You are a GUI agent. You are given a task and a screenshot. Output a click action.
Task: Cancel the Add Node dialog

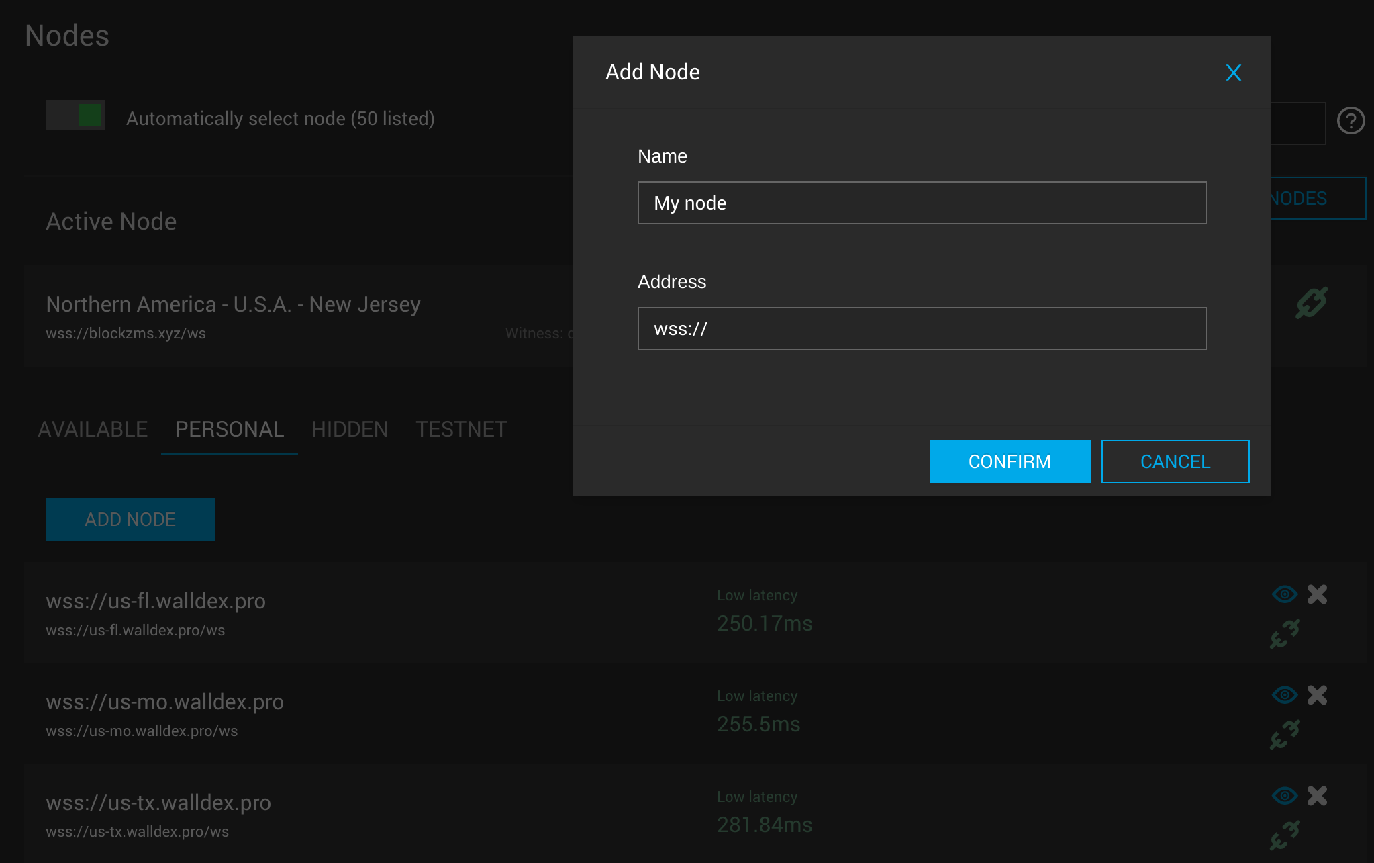point(1175,461)
